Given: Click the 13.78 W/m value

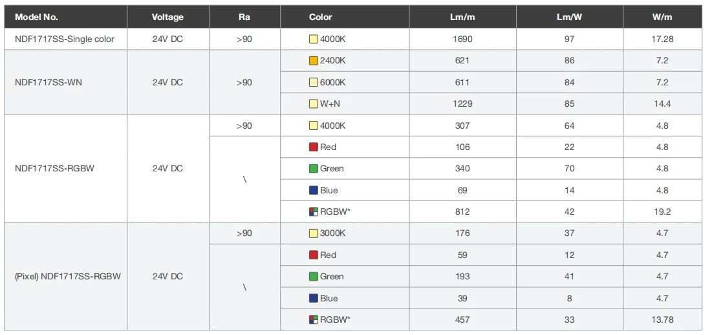Looking at the screenshot, I should pyautogui.click(x=662, y=319).
